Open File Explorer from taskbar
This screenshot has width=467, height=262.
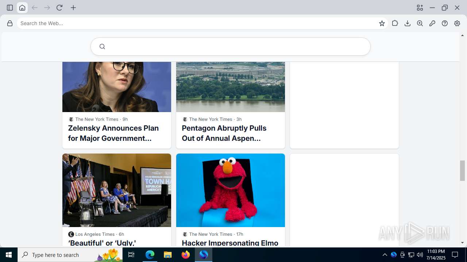168,255
